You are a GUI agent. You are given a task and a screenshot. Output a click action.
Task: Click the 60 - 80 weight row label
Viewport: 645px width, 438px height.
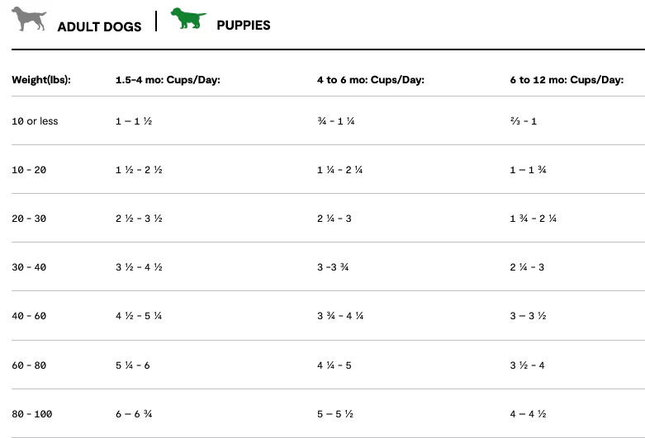(29, 365)
